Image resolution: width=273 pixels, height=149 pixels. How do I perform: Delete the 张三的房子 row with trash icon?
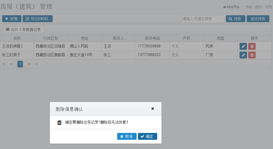[x=252, y=55]
